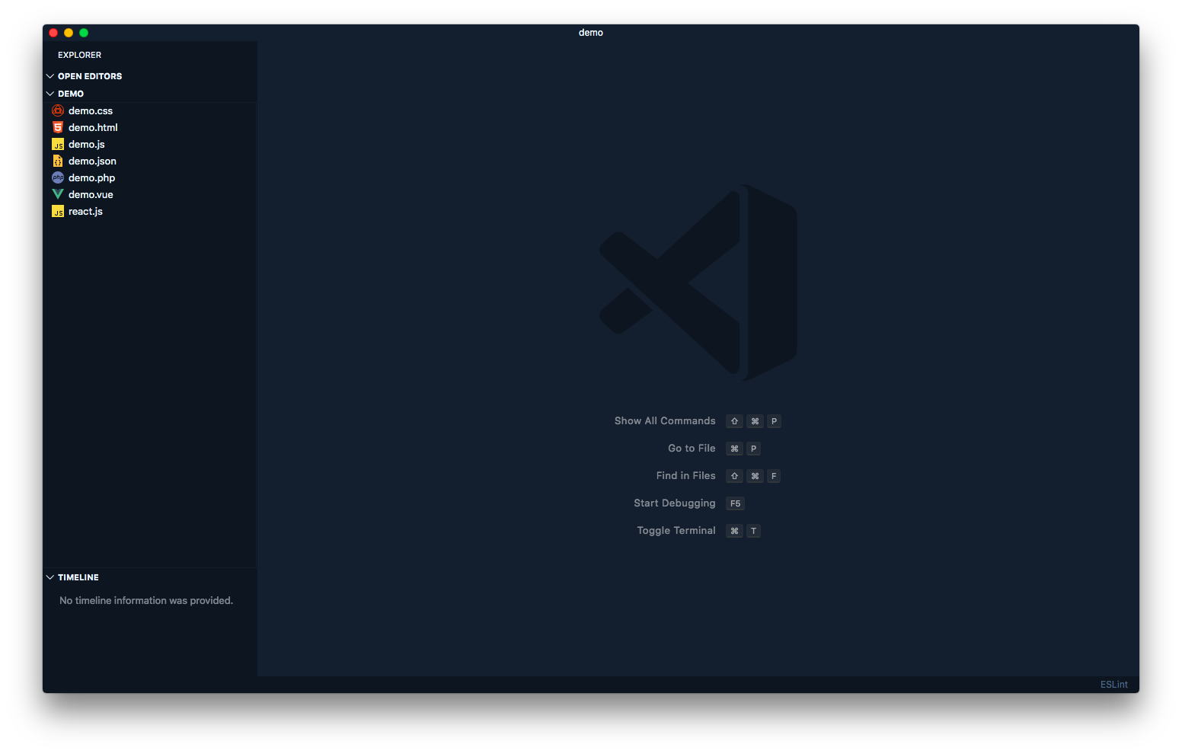Click the T key hint for Toggle Terminal
This screenshot has height=754, width=1182.
coord(753,531)
